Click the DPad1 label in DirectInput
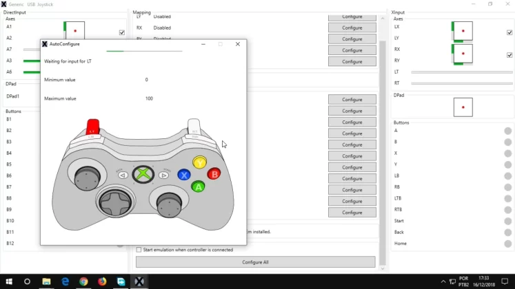The image size is (515, 289). coord(13,96)
